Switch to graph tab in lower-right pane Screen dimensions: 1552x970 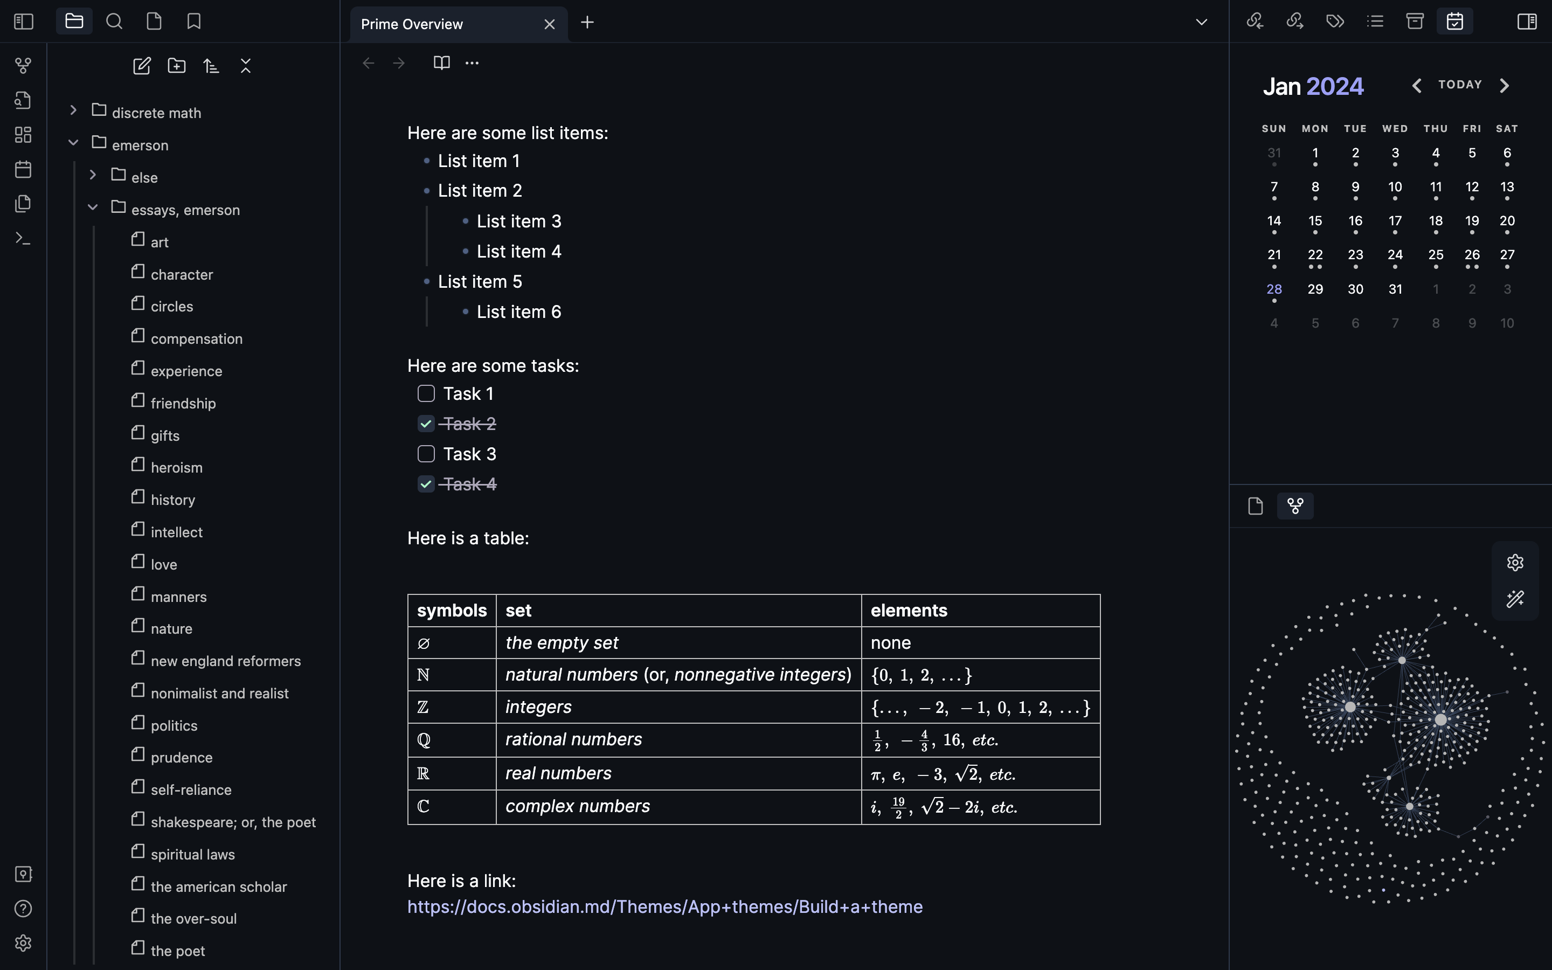click(1295, 506)
